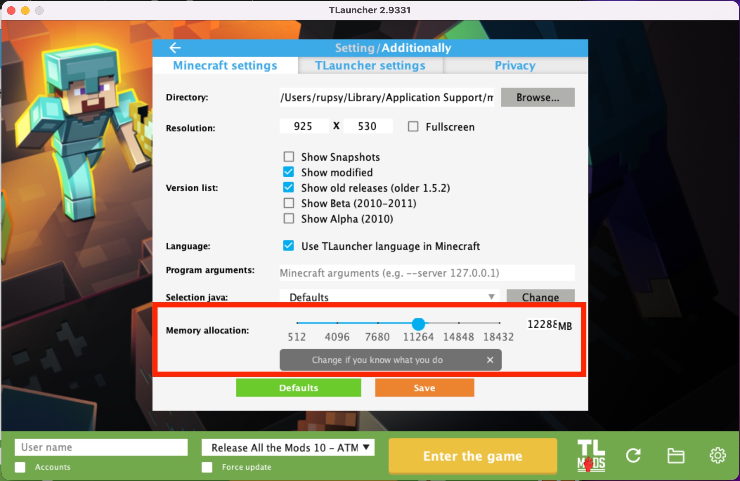The image size is (740, 481).
Task: Click the green Defaults button
Action: (299, 388)
